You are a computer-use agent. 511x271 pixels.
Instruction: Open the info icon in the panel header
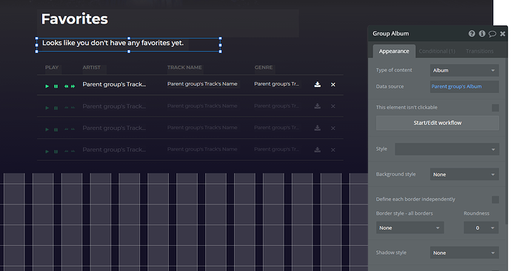pyautogui.click(x=481, y=33)
